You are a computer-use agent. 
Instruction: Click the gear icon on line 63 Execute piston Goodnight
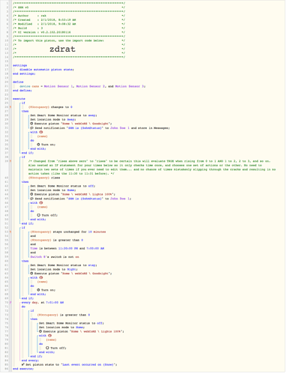pos(31,274)
